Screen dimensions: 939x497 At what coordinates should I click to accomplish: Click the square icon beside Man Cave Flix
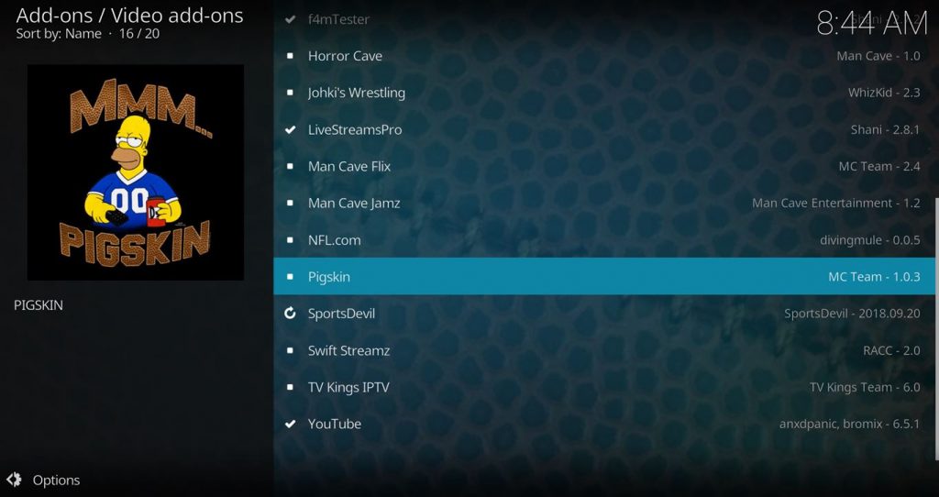click(x=291, y=167)
